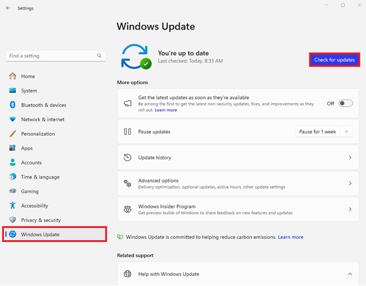Click the Time & language globe icon
Viewport: 366px width, 286px height.
pos(12,176)
